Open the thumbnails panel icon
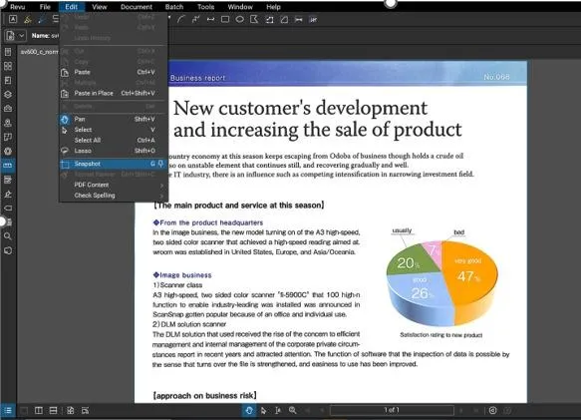This screenshot has height=420, width=581. 8,66
